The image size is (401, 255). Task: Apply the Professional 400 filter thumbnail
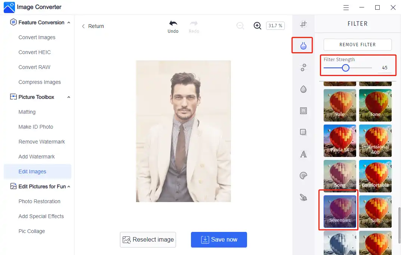pos(375,141)
